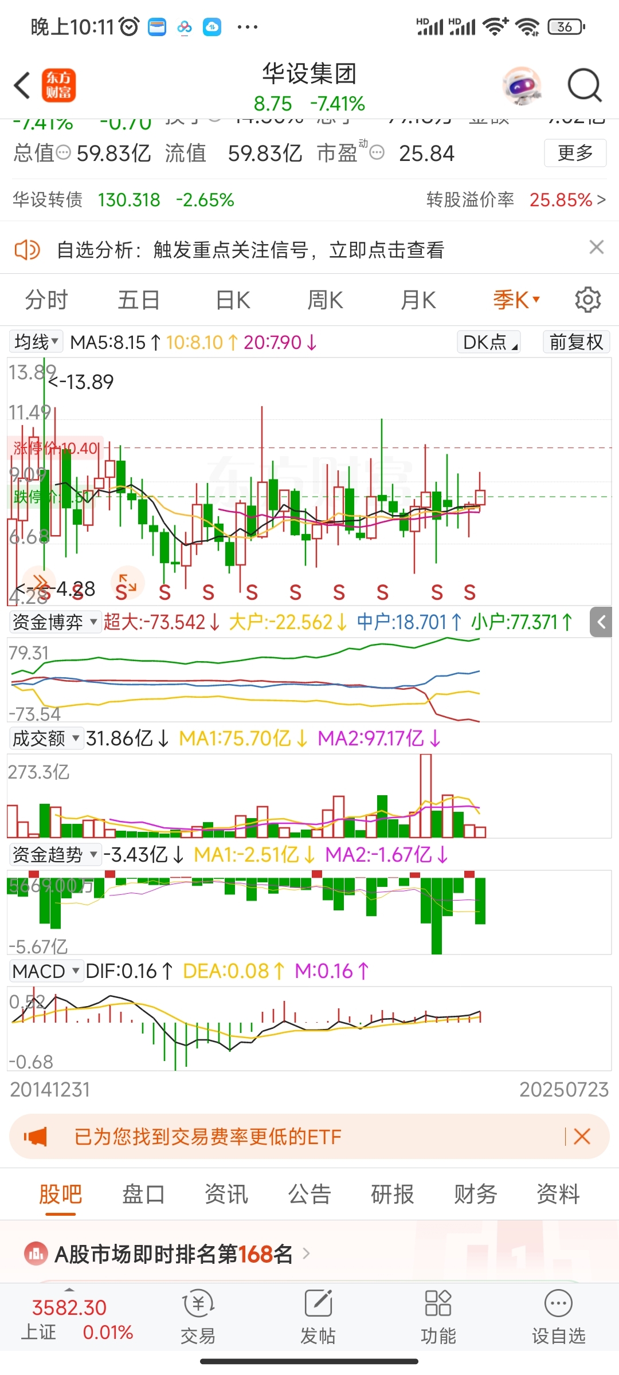The image size is (619, 1375).
Task: Tap 小户:77.371 value
Action: pyautogui.click(x=522, y=622)
